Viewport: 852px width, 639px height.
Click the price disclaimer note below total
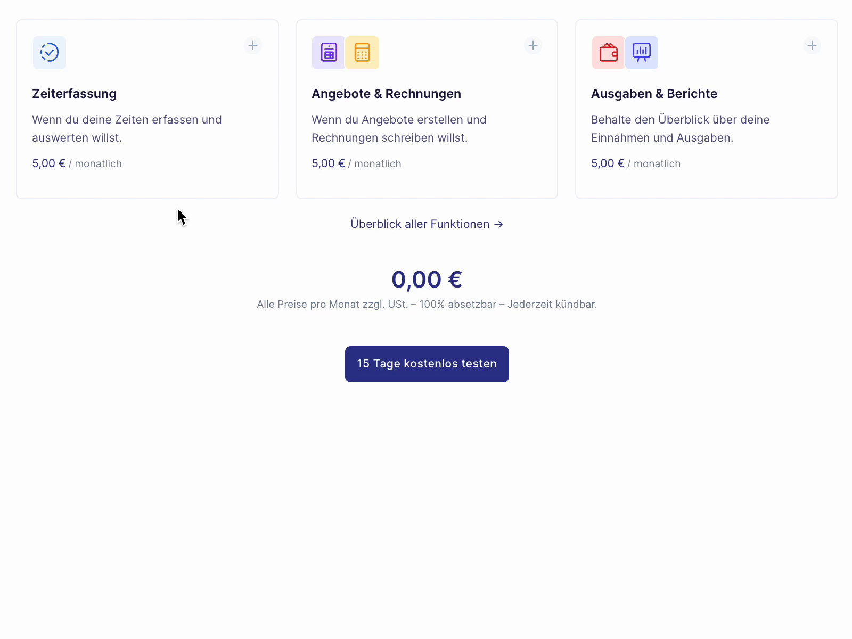click(427, 305)
